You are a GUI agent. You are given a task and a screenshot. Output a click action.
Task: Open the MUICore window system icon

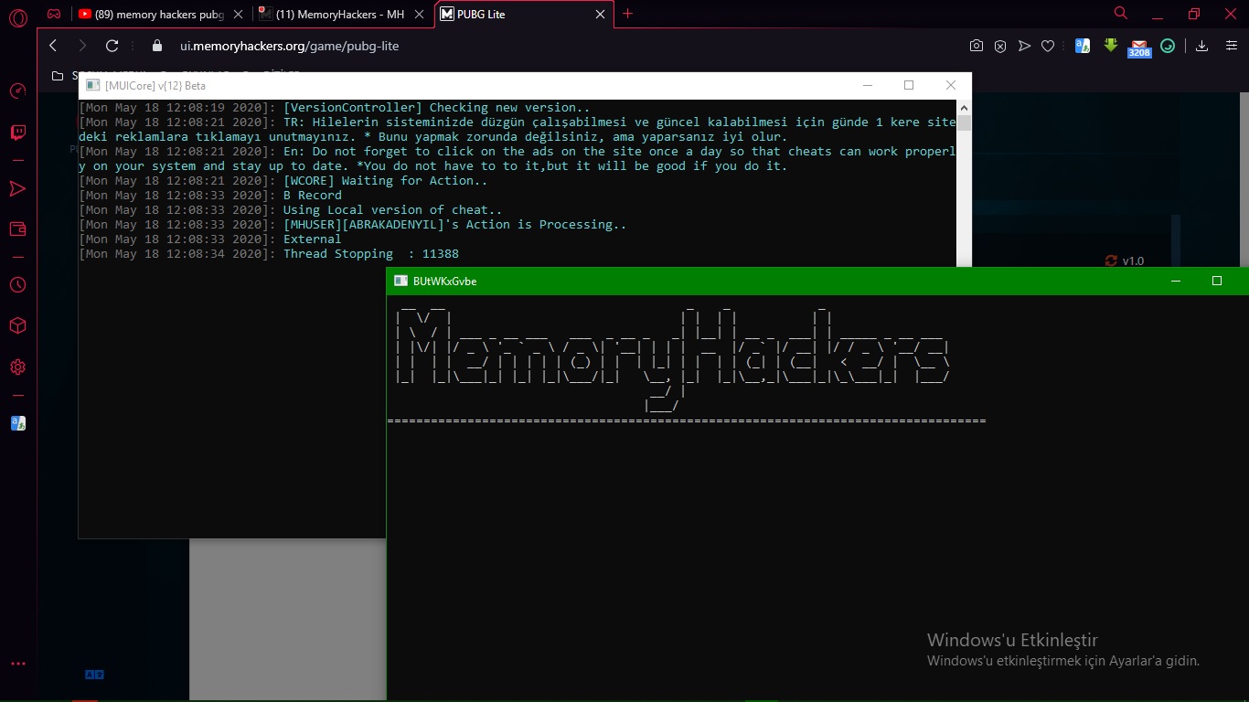pyautogui.click(x=92, y=85)
